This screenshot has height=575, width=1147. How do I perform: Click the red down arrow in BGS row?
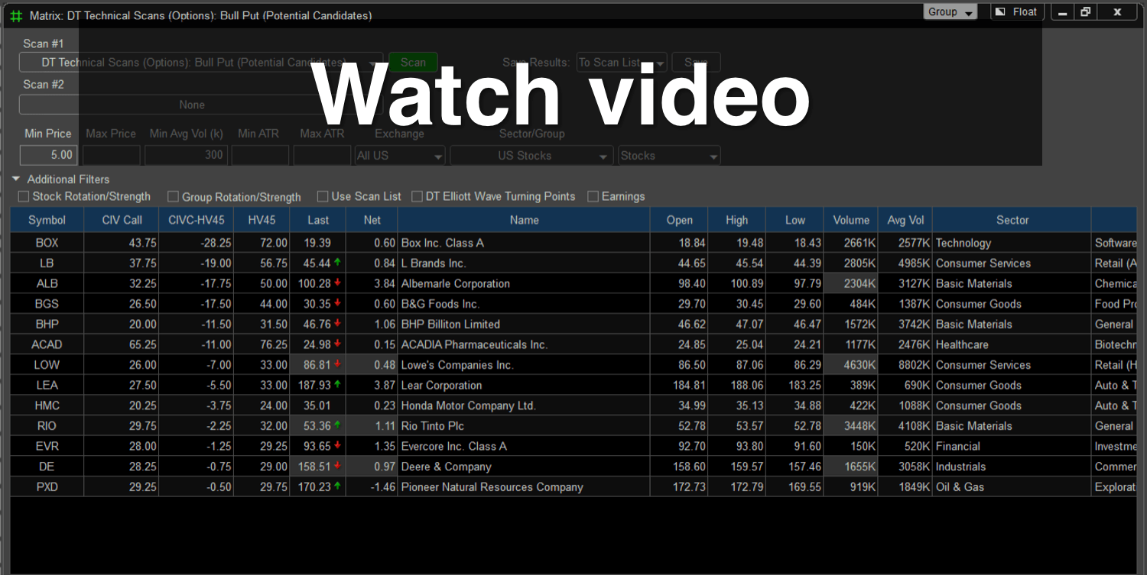click(338, 303)
